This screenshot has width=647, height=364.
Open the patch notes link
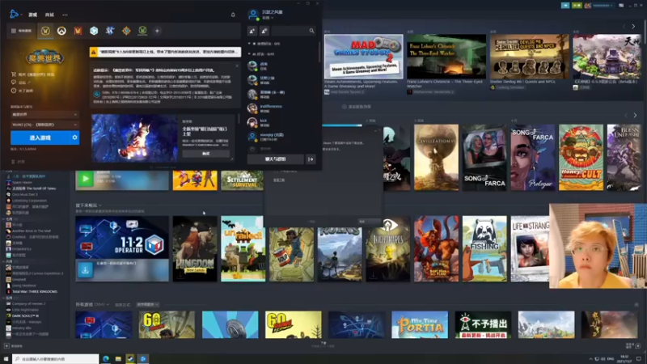(x=23, y=91)
